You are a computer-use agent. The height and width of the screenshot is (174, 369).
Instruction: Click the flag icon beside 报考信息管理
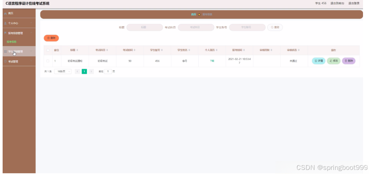click(x=5, y=33)
